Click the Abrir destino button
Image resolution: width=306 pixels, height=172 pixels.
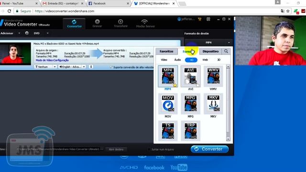[116, 150]
